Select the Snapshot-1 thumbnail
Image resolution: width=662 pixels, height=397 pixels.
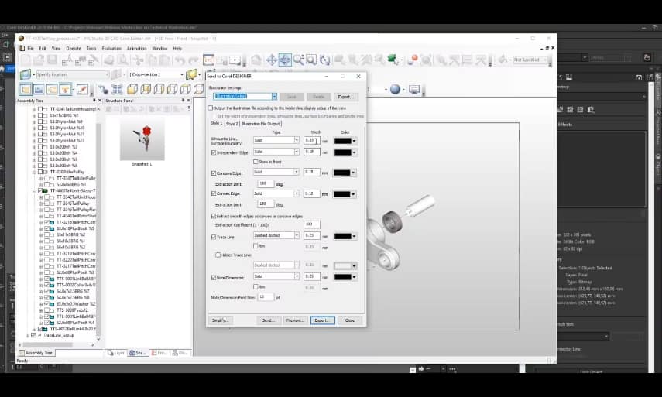141,137
